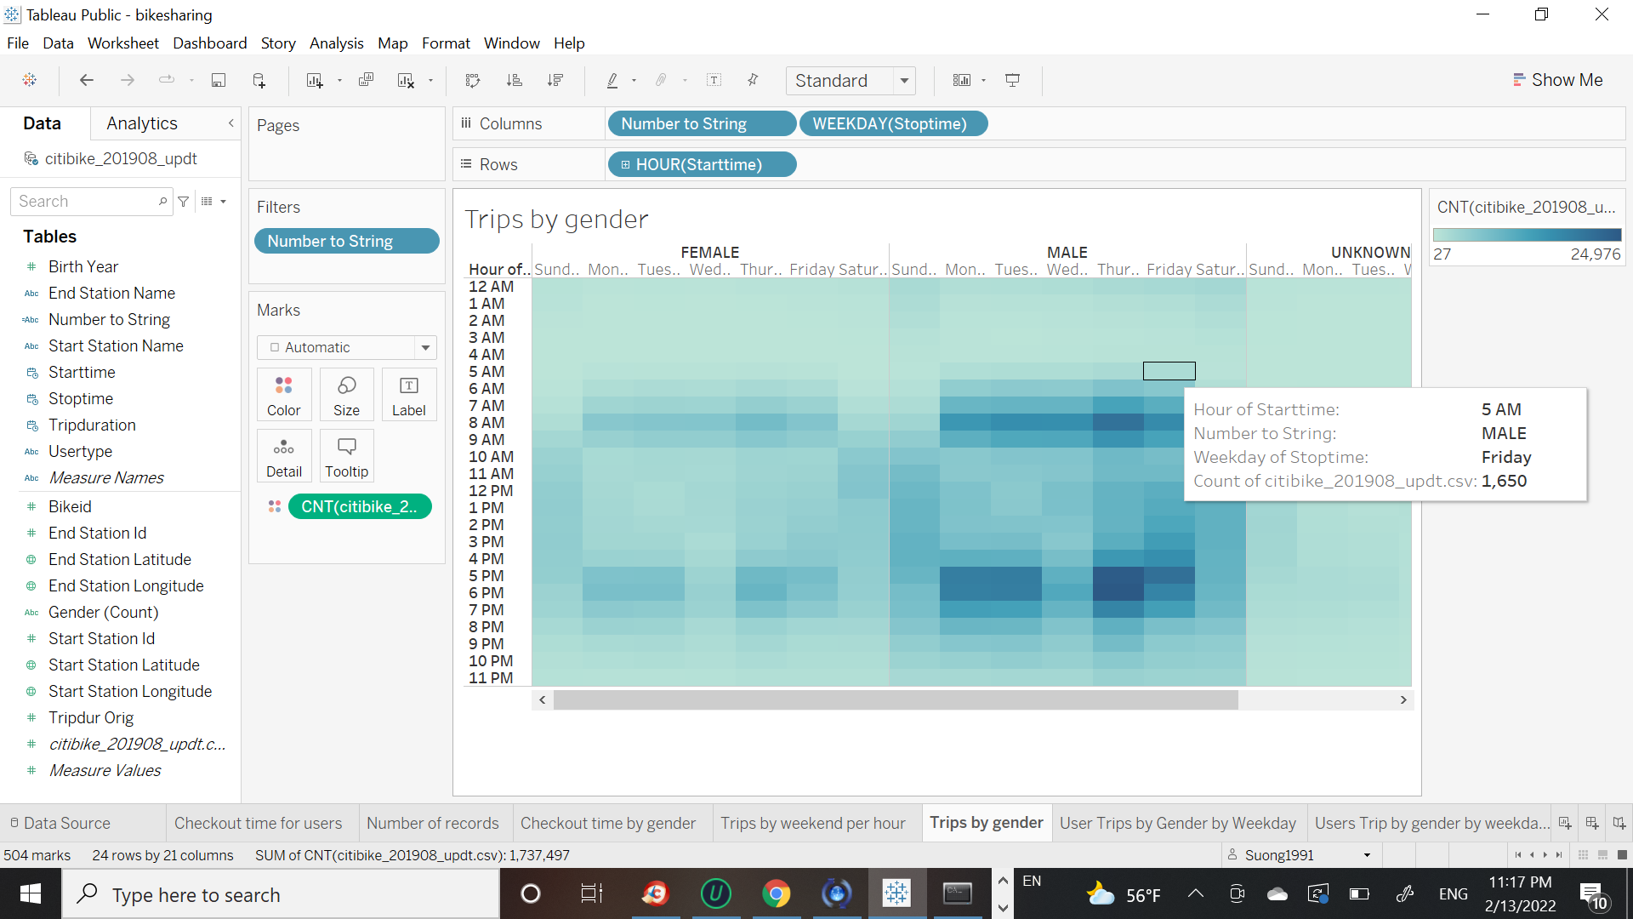This screenshot has height=919, width=1633.
Task: Click the CNT color legend gradient bar
Action: (1527, 235)
